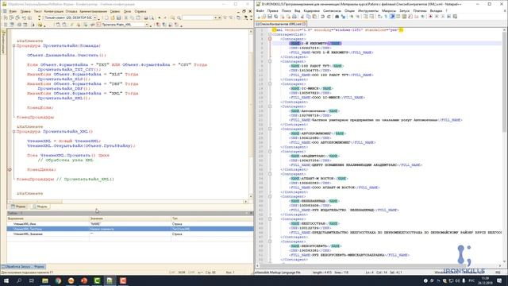
Task: Open the Плагины menu in Notepad++
Action: (x=420, y=10)
